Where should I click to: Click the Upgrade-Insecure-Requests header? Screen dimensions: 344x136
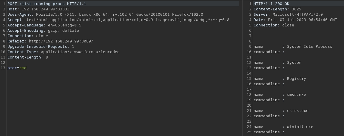pos(41,47)
